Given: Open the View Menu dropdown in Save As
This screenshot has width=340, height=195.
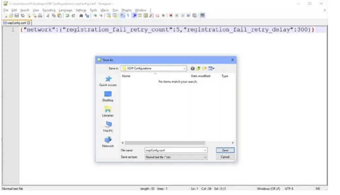Looking at the screenshot, I should pyautogui.click(x=211, y=69).
